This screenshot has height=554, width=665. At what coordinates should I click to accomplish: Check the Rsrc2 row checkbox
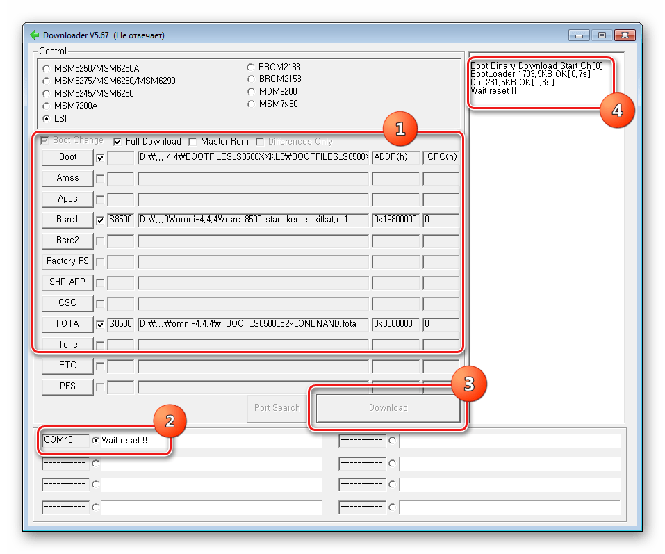100,241
